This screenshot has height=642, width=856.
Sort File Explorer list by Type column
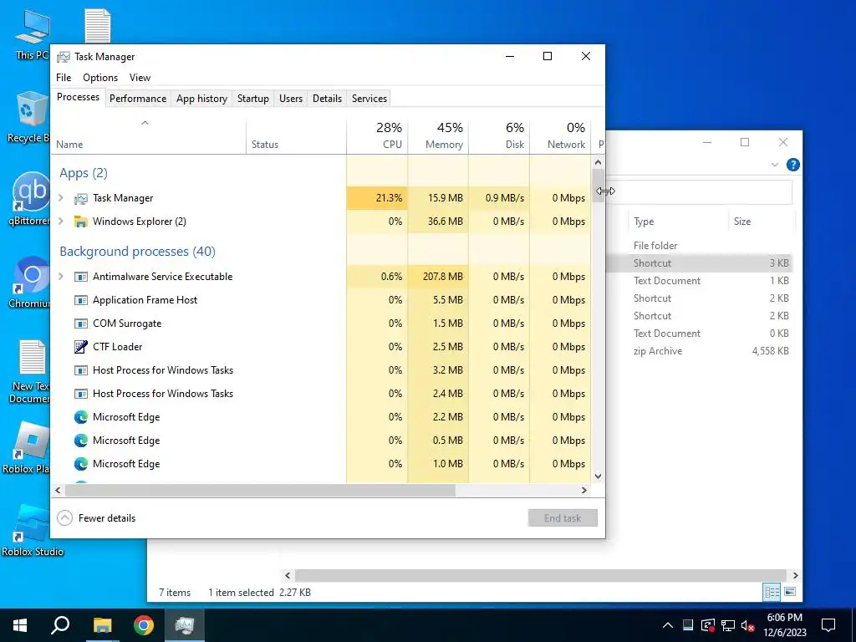678,222
